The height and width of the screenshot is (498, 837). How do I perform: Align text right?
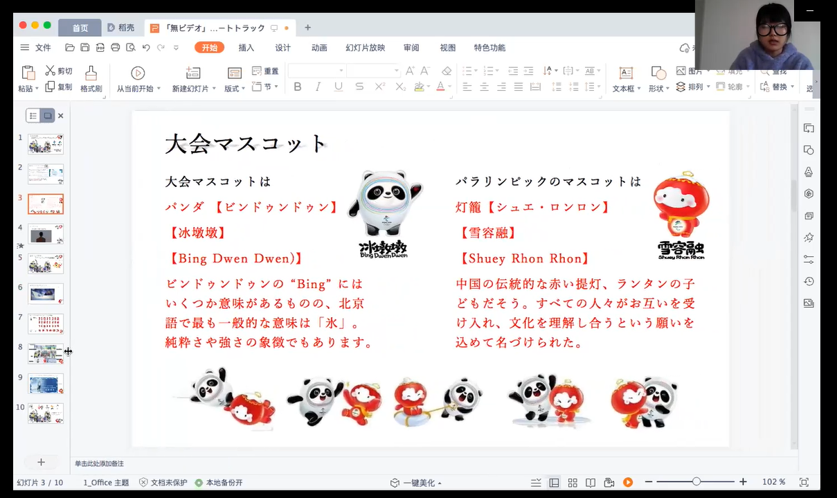(501, 87)
